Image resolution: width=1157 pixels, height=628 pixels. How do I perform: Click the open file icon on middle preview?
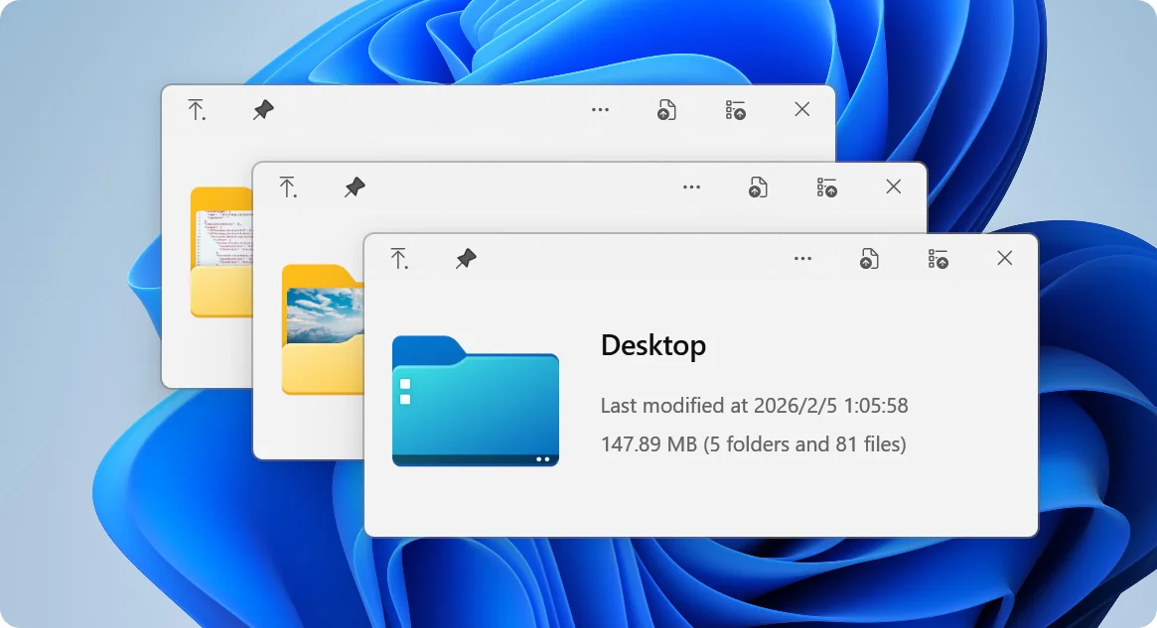759,187
